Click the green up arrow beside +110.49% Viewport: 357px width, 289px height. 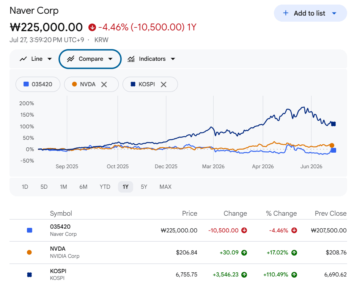pyautogui.click(x=294, y=275)
